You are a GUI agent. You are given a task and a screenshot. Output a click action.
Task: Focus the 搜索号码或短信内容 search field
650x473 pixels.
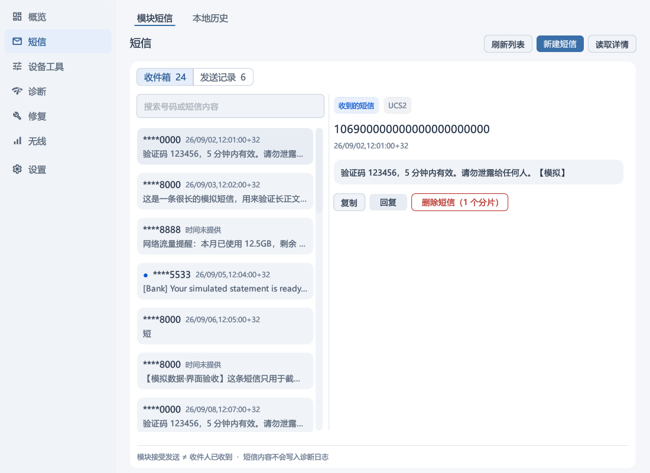[x=230, y=106]
